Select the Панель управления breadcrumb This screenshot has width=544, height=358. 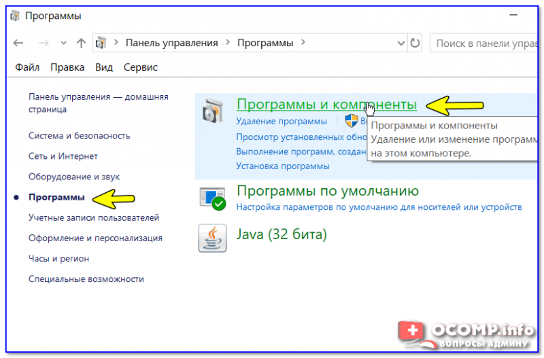point(172,43)
